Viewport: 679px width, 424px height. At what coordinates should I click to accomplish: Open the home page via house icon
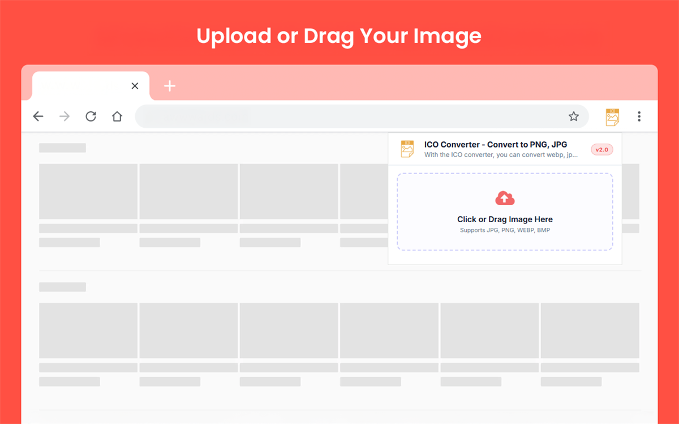[x=117, y=116]
